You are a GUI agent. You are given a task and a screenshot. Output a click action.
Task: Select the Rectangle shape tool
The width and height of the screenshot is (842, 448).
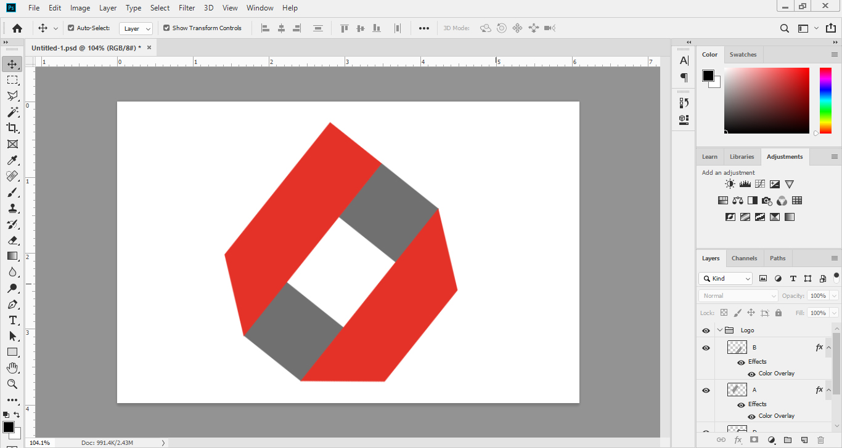(12, 352)
